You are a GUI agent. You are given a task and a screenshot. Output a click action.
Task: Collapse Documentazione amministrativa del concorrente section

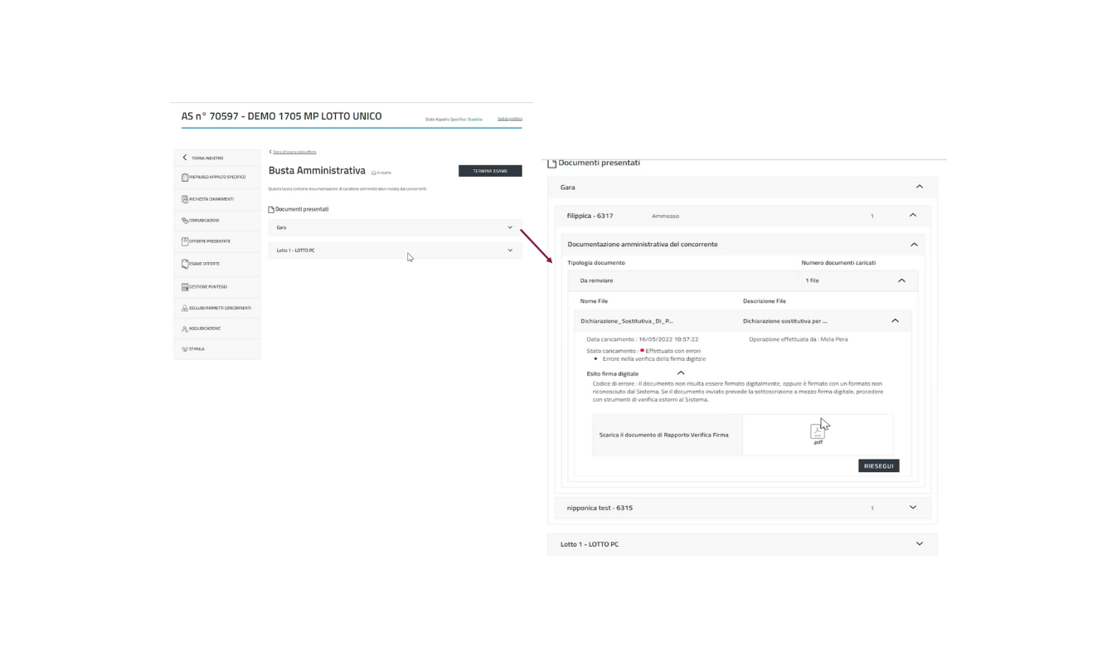tap(914, 245)
